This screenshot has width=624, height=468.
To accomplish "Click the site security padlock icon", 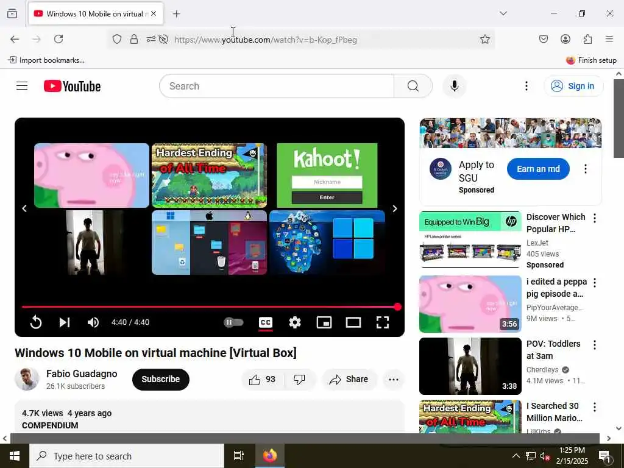I will (134, 39).
